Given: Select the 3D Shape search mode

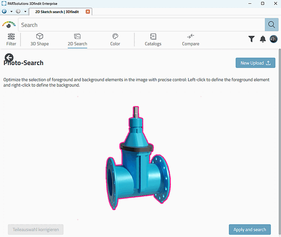Looking at the screenshot, I should coord(40,40).
